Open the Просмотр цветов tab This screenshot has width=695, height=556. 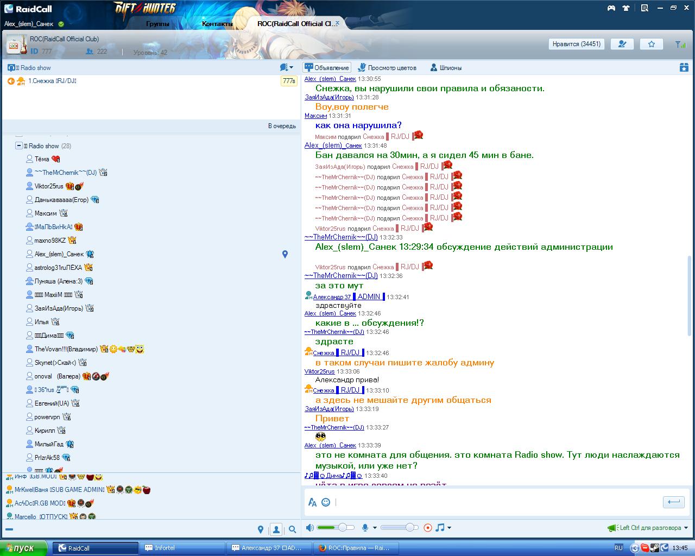click(387, 68)
